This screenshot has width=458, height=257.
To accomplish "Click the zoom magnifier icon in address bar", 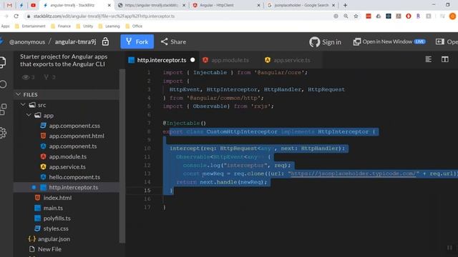I will tap(346, 16).
